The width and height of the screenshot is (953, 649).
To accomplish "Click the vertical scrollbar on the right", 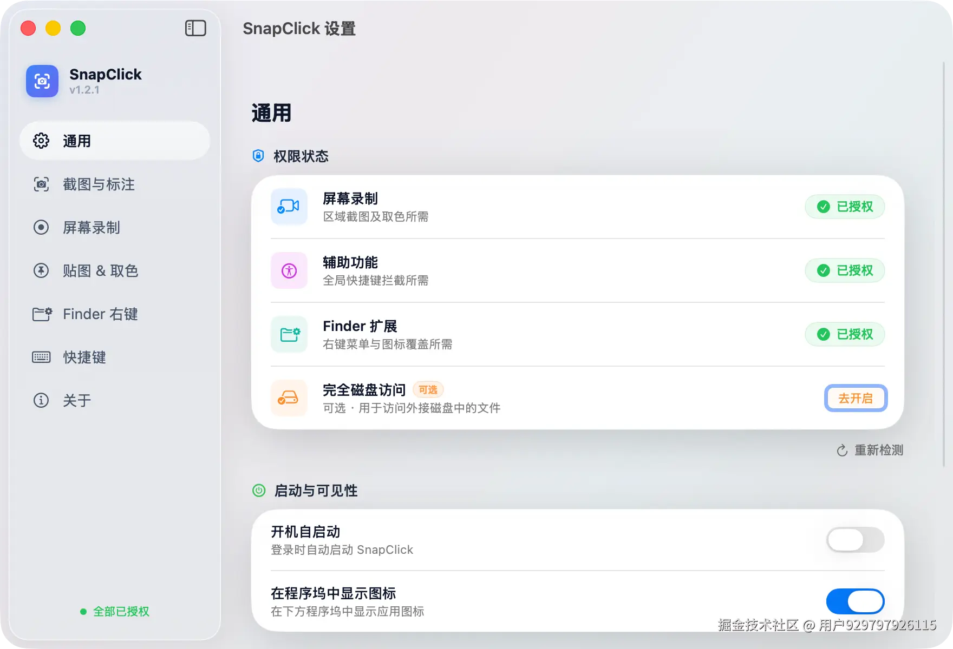I will [944, 265].
